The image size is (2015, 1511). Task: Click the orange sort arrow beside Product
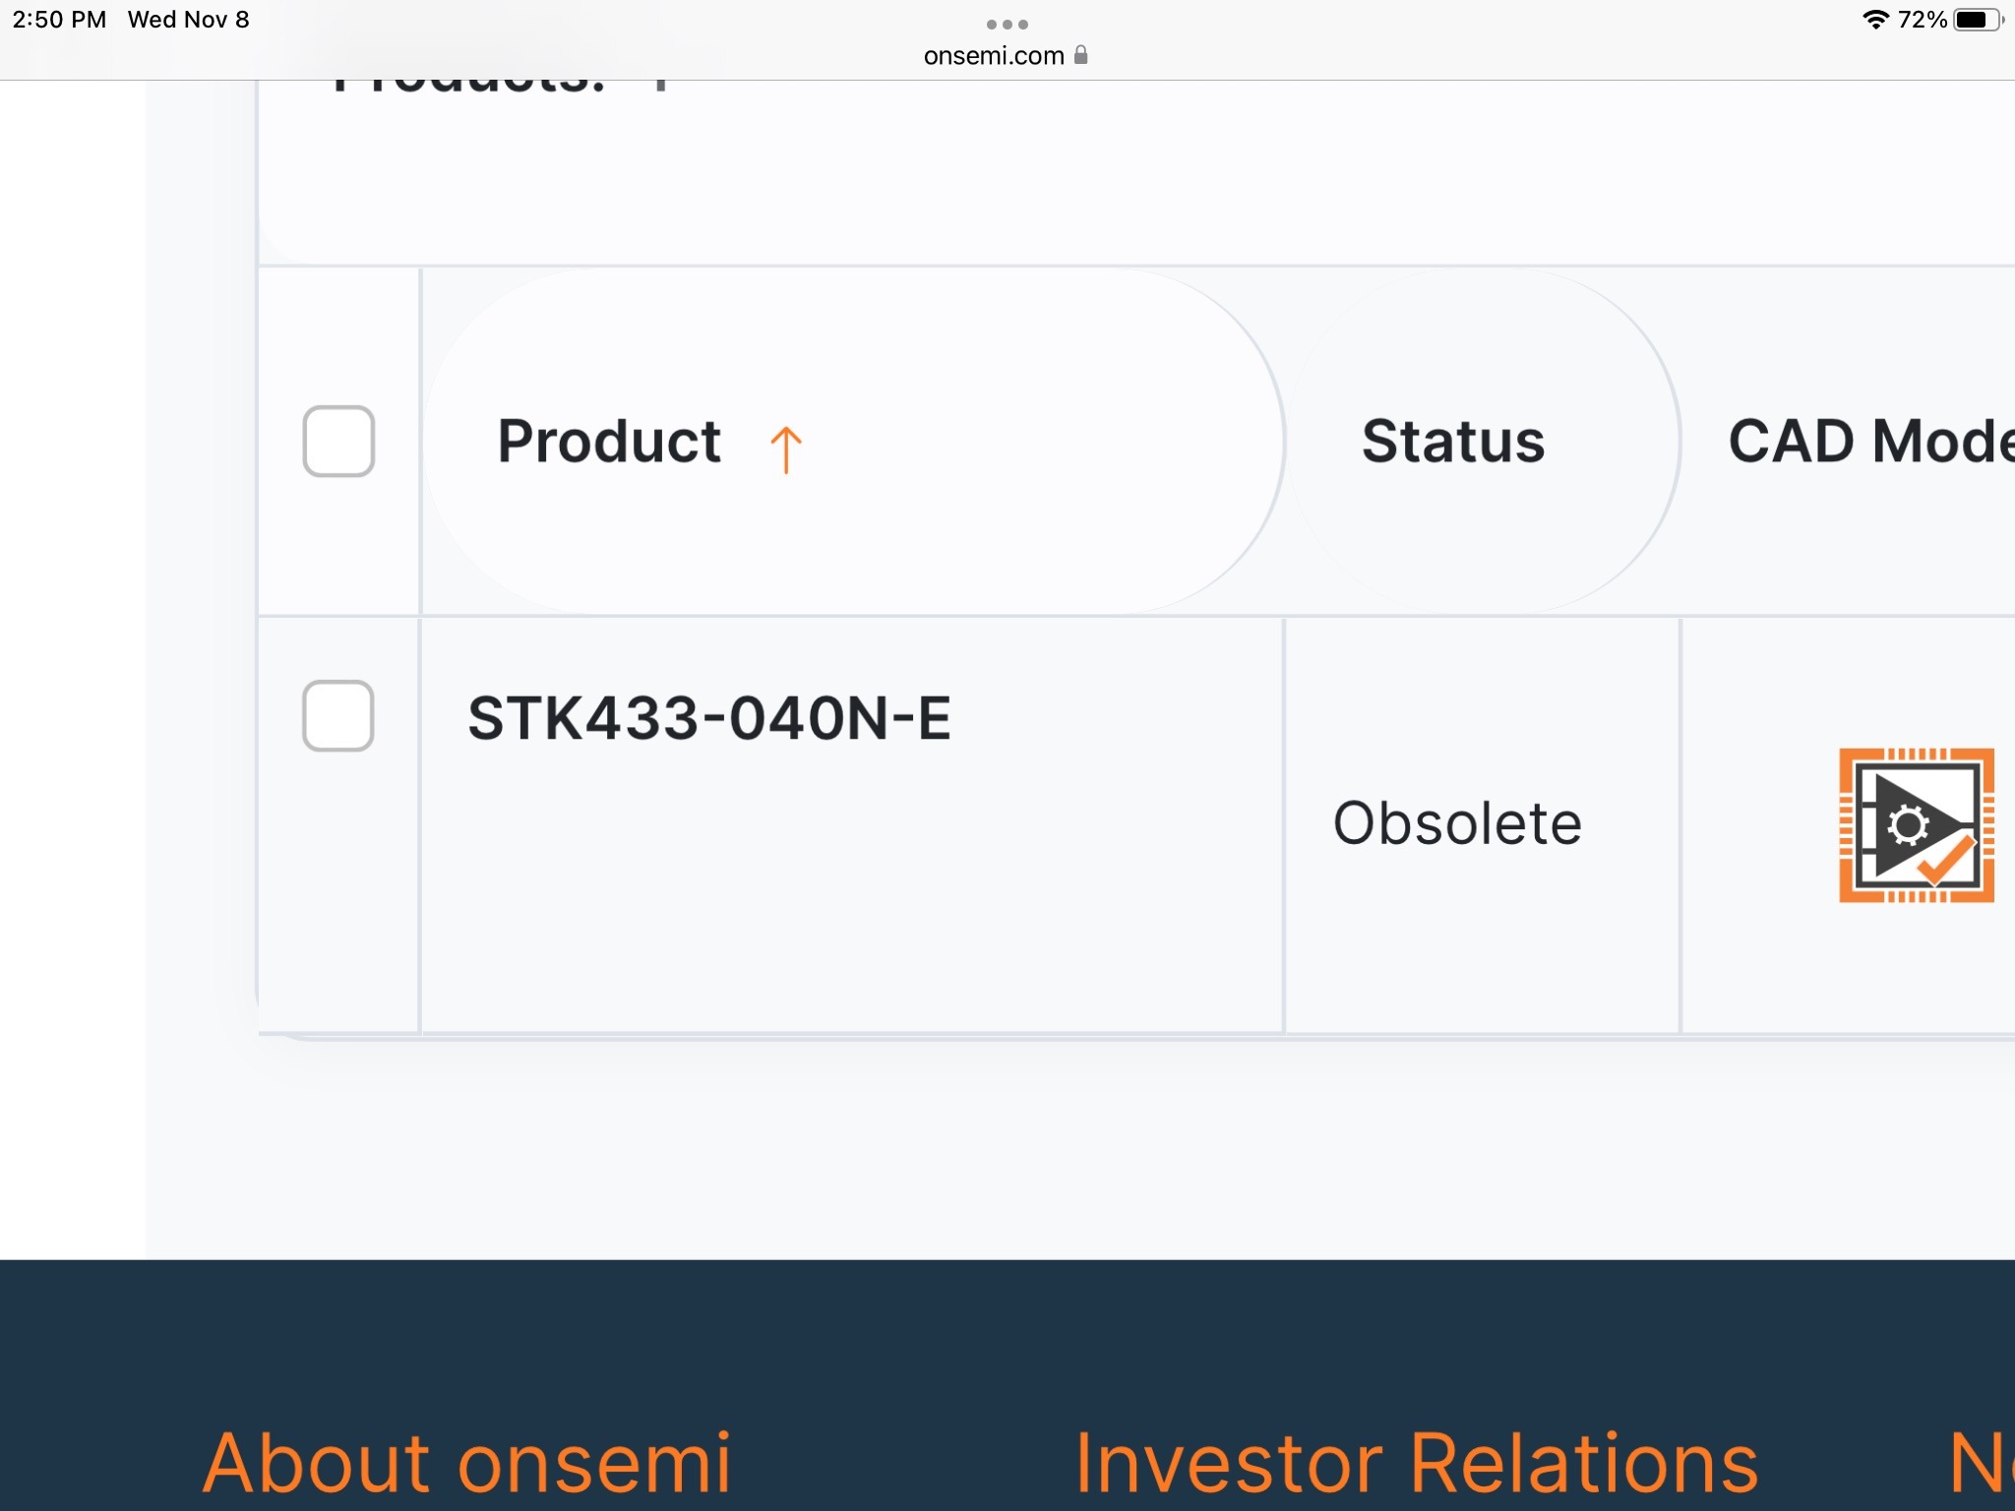pos(785,450)
